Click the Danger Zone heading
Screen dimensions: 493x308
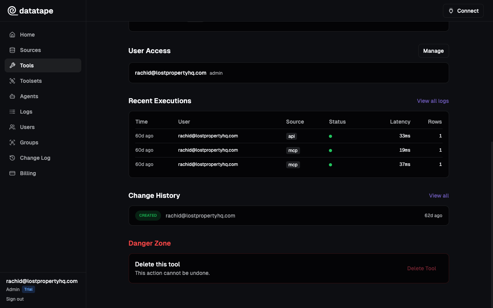[x=149, y=243]
